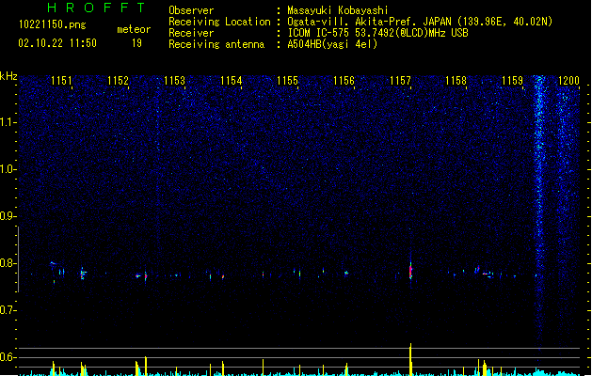Click the Observer label
Image resolution: width=592 pixels, height=376 pixels.
[191, 10]
